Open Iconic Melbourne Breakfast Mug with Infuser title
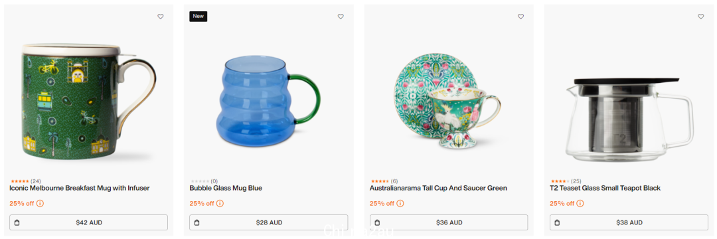The width and height of the screenshot is (717, 239). [x=80, y=189]
